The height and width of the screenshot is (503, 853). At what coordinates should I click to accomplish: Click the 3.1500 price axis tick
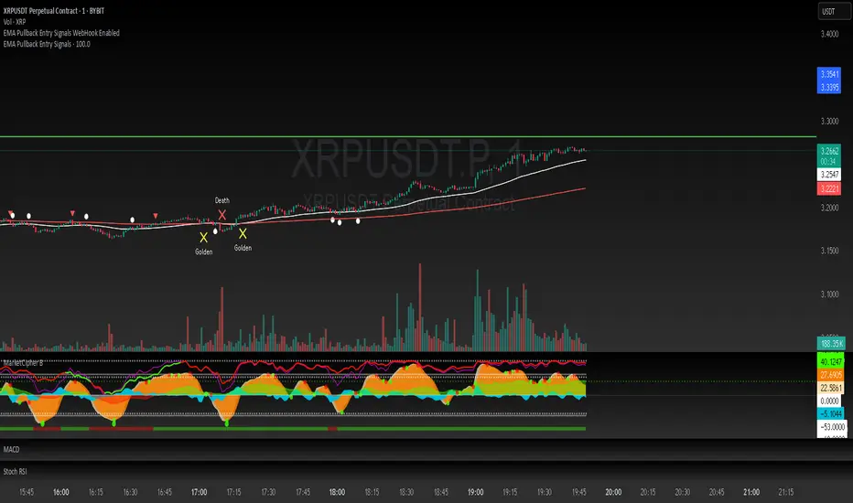click(x=829, y=251)
